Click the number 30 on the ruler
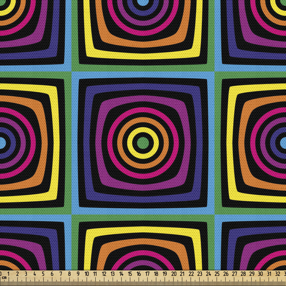This screenshot has width=286, height=286. (x=261, y=274)
